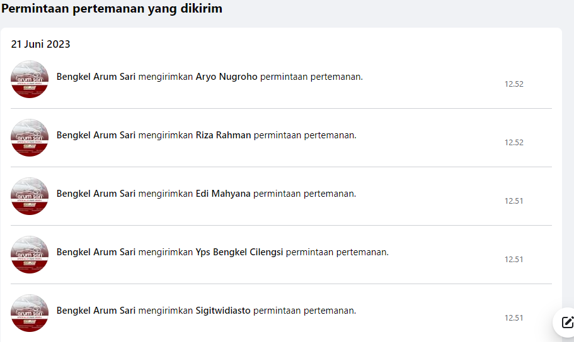Click Bengkel Arum Sari name in Riza Rahman row
The image size is (574, 342).
pos(96,135)
